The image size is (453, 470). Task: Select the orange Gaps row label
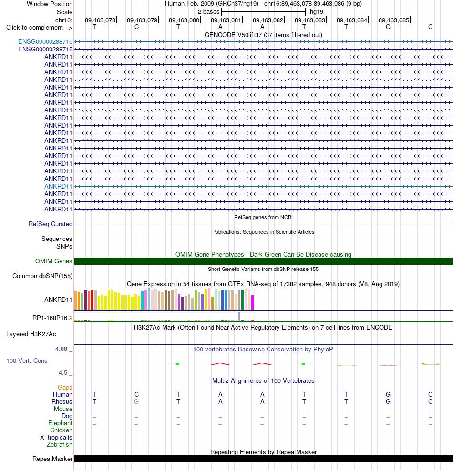(x=65, y=388)
